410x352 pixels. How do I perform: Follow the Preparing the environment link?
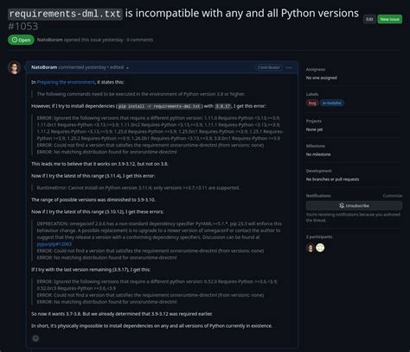[x=66, y=82]
